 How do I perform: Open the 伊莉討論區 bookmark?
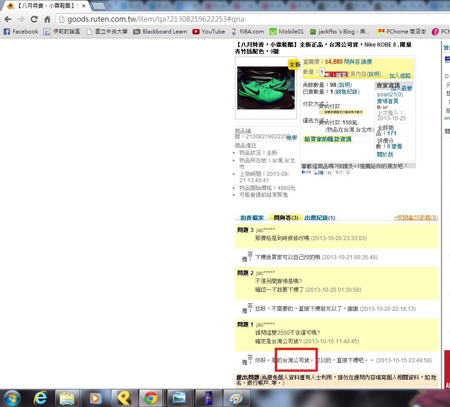(62, 32)
